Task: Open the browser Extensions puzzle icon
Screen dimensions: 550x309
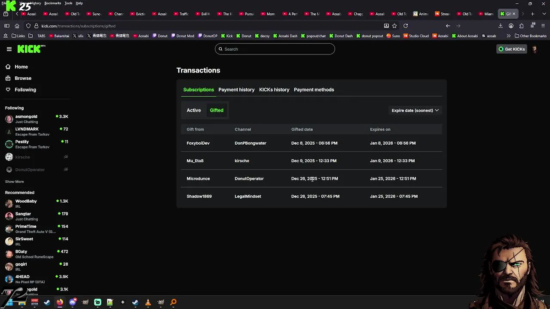Action: coord(522,26)
